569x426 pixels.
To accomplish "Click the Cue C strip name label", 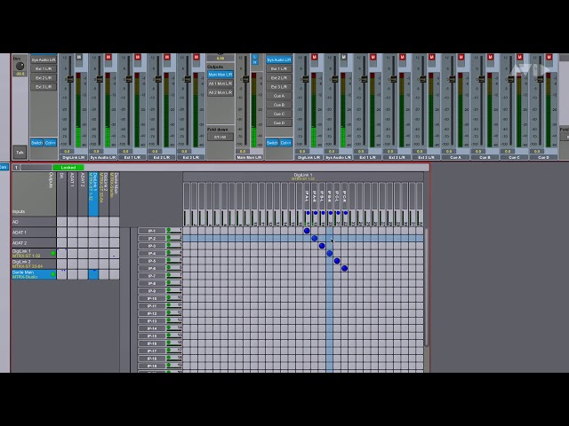I will 514,158.
